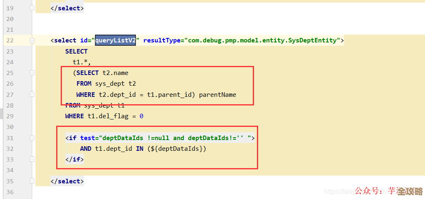Click the fold marker on line 35 closing select
The width and height of the screenshot is (425, 199).
point(32,181)
